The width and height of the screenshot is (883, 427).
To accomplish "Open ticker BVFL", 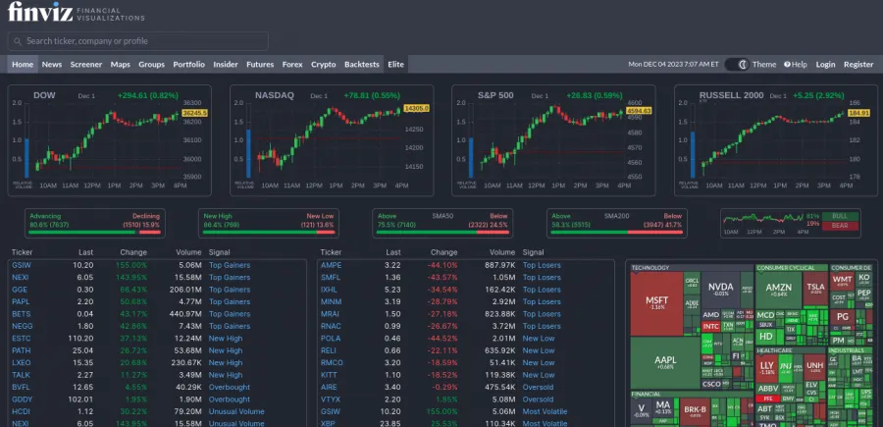I will point(21,388).
